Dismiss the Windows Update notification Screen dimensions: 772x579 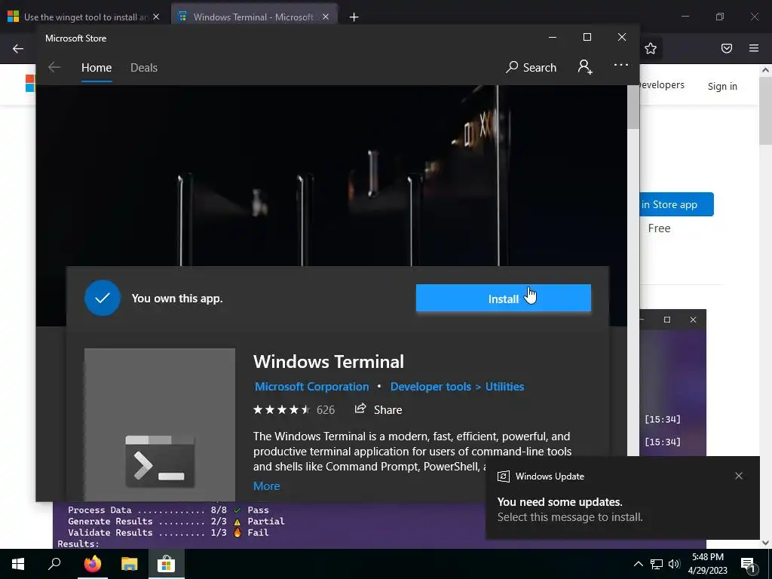(x=739, y=476)
